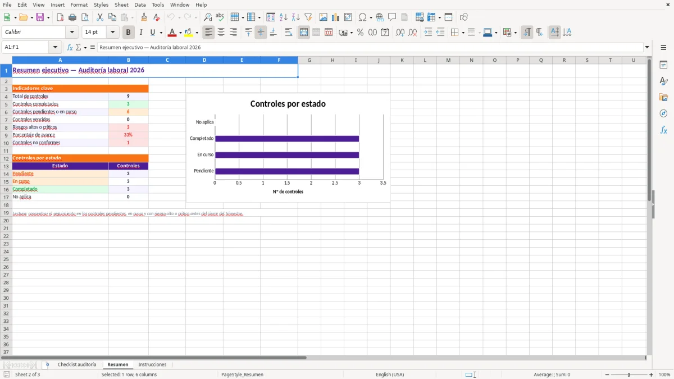Screen dimensions: 674x379
Task: Insert an image
Action: 323,17
